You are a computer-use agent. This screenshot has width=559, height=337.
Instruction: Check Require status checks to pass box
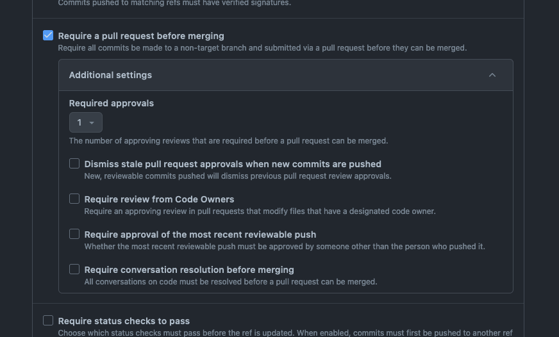click(x=48, y=320)
